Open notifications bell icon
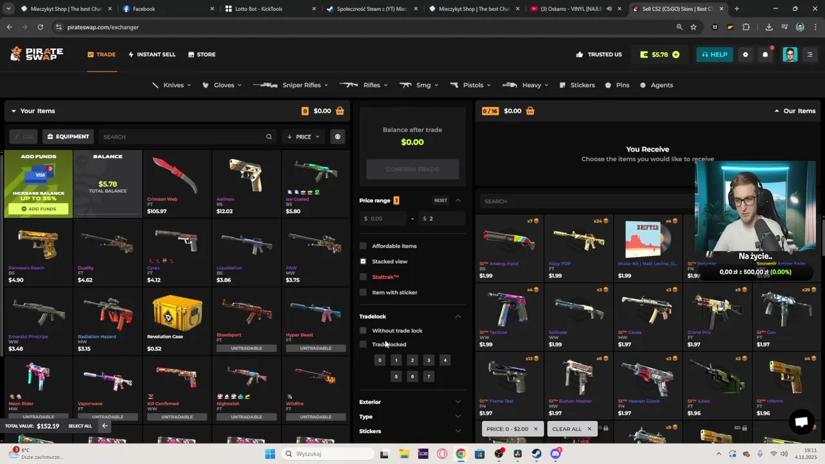 [x=765, y=54]
